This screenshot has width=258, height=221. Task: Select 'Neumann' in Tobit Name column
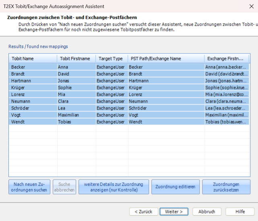click(33, 101)
